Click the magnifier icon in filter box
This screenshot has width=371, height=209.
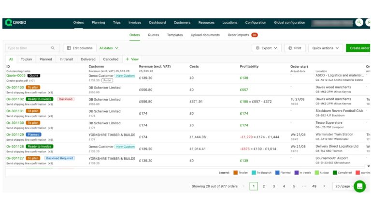(x=53, y=48)
